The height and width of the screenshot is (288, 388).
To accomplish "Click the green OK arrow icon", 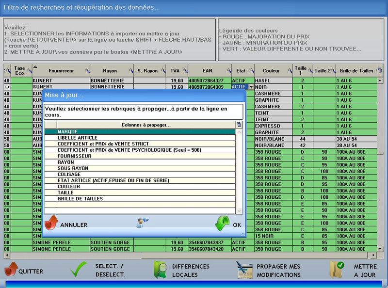I will [x=222, y=223].
